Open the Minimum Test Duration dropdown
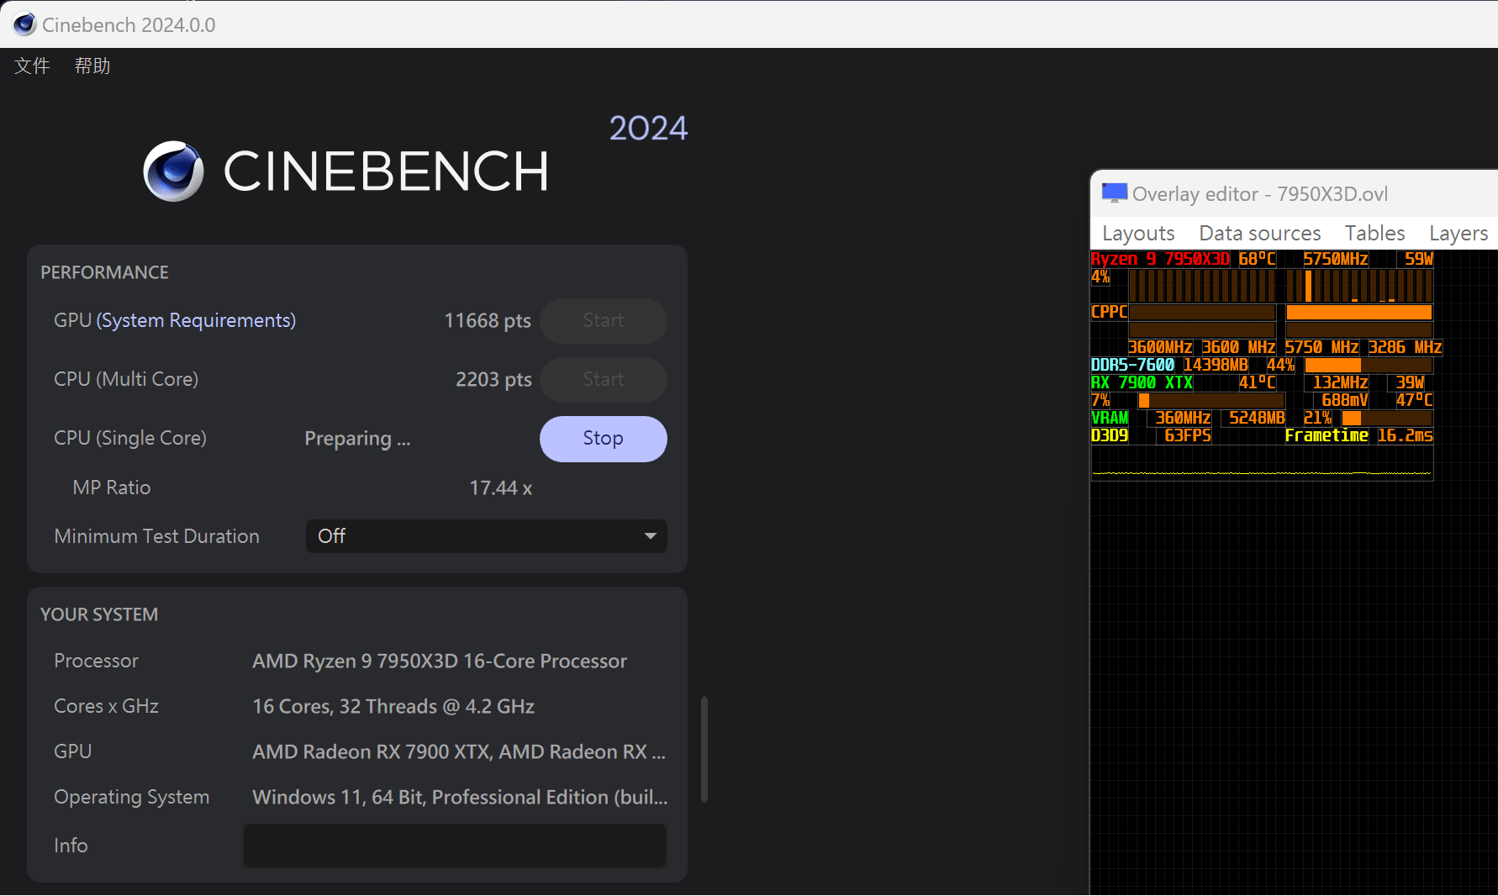The image size is (1498, 896). [x=486, y=535]
